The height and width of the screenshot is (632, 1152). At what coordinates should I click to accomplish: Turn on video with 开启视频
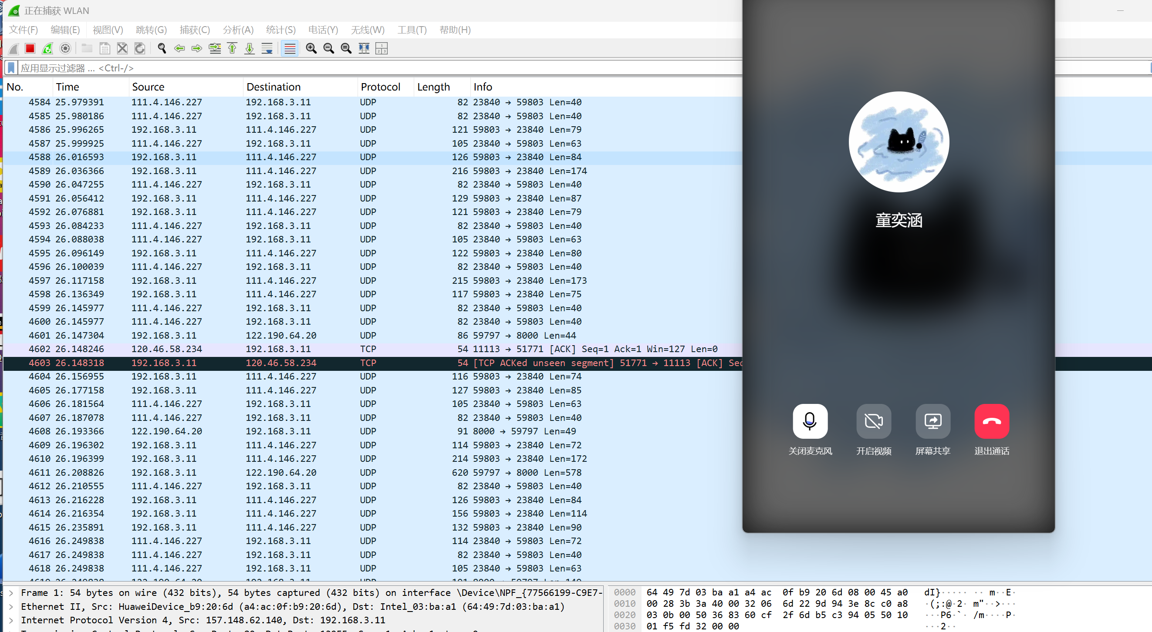pyautogui.click(x=873, y=421)
